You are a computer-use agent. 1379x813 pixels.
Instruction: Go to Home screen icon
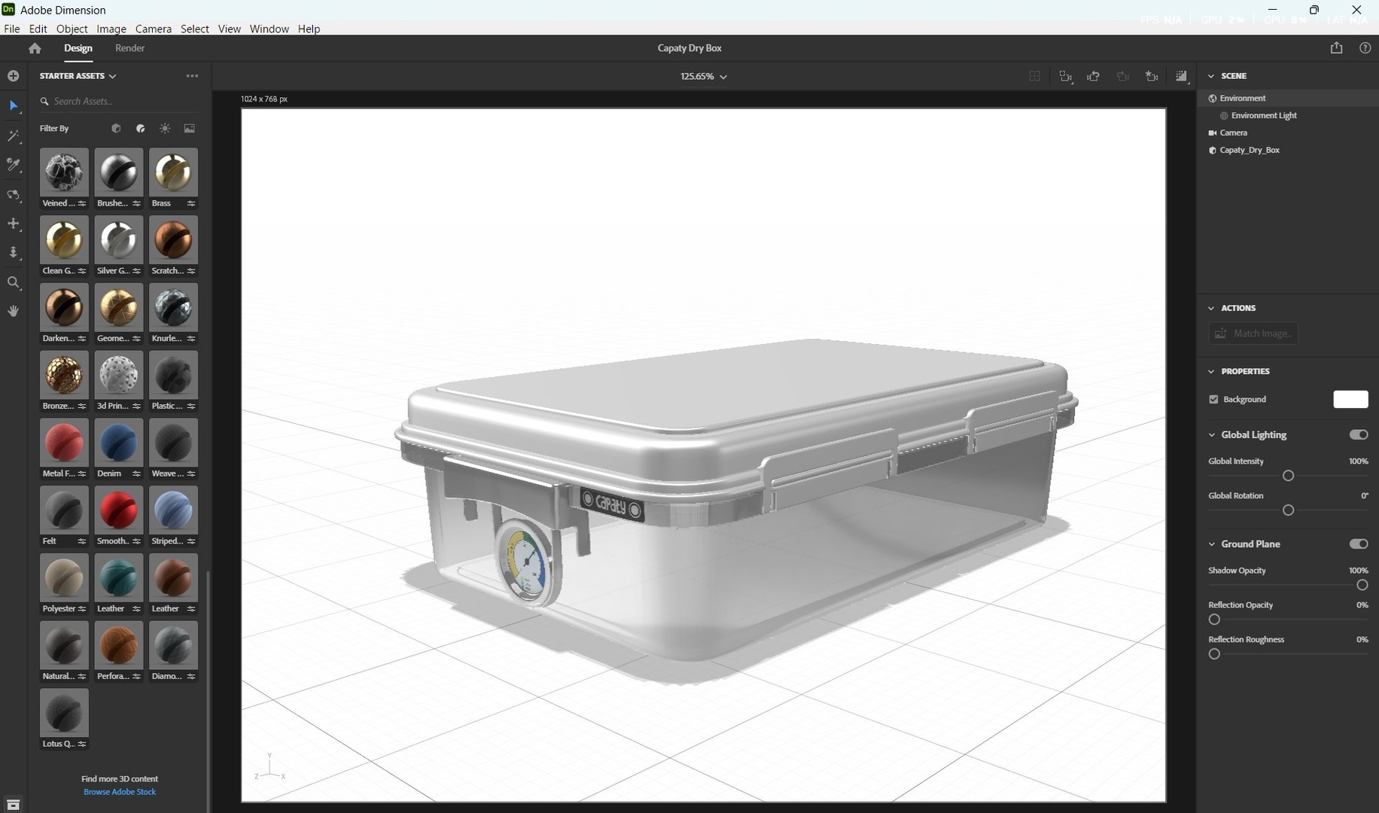tap(35, 48)
